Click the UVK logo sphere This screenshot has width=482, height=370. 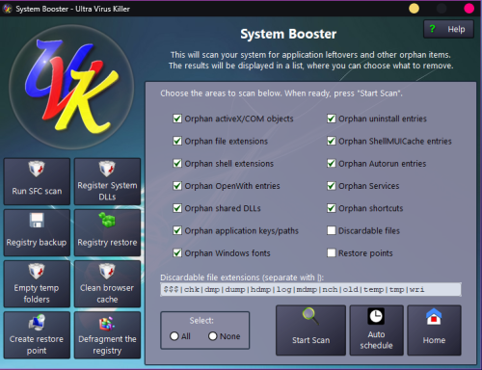[71, 87]
